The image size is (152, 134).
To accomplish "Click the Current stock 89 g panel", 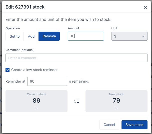I will 36,101.
